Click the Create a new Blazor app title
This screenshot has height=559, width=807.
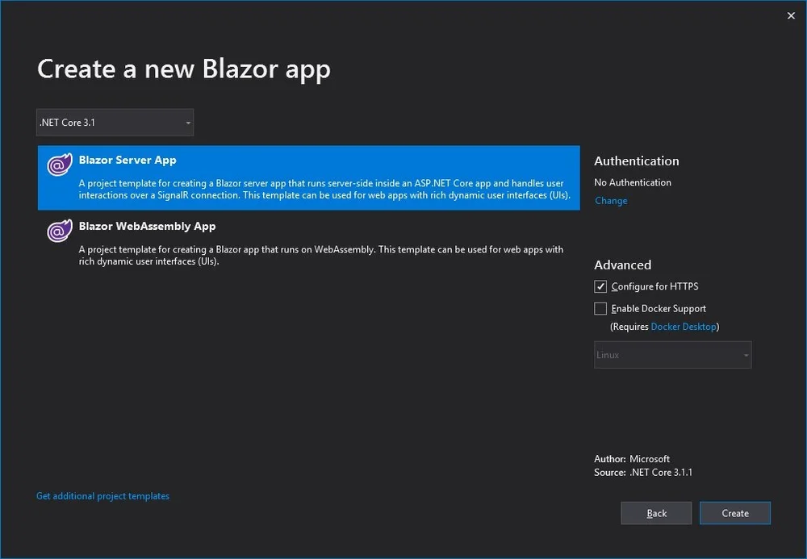pos(184,69)
